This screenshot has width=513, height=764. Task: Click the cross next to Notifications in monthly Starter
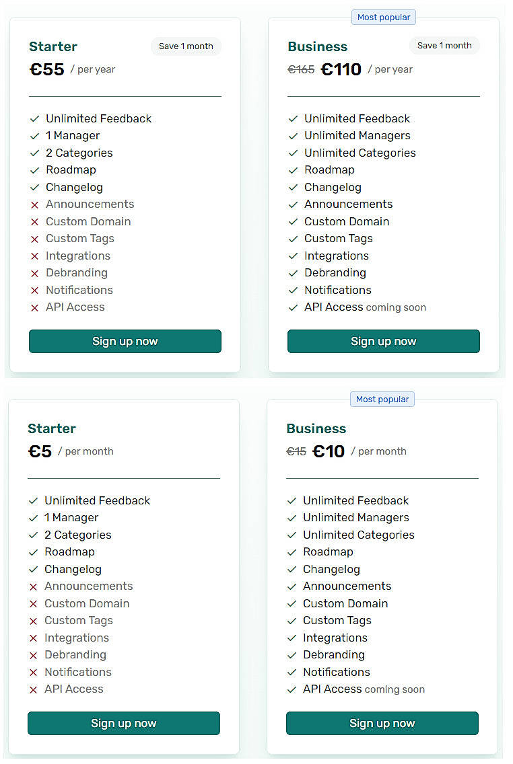(33, 672)
